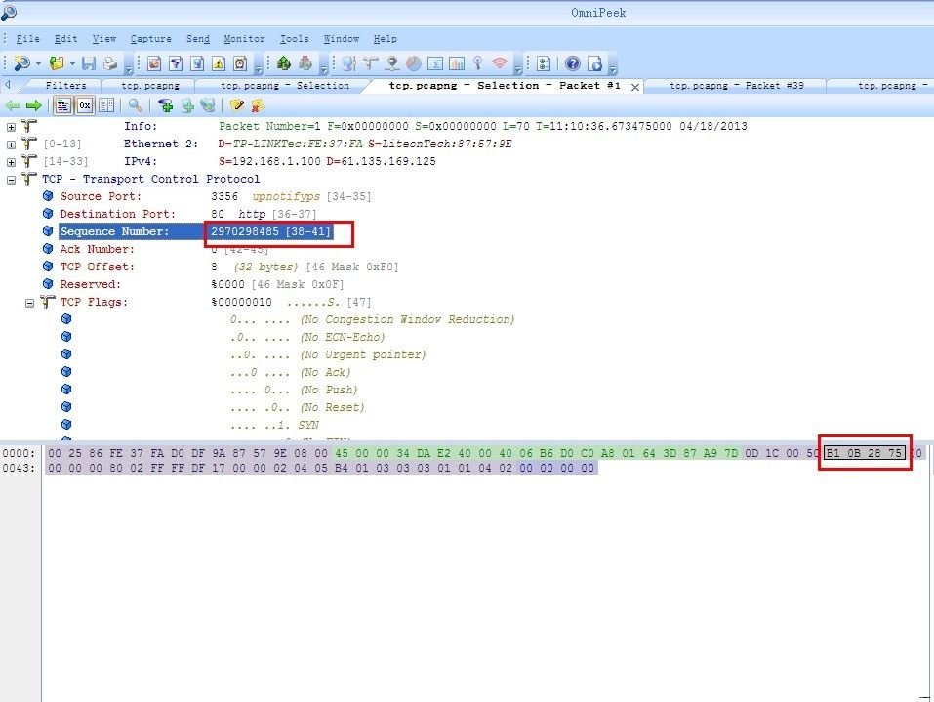Expand the Ethernet 2 tree node
This screenshot has width=934, height=702.
pos(11,145)
